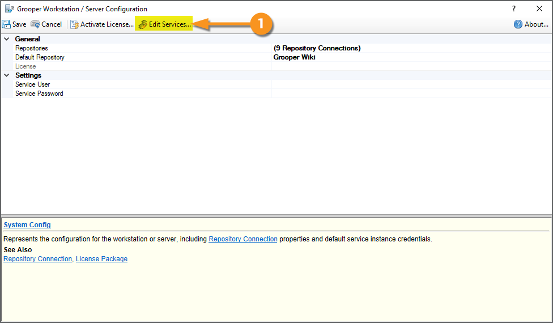The image size is (553, 323).
Task: Click the Service Password value field
Action: (411, 93)
